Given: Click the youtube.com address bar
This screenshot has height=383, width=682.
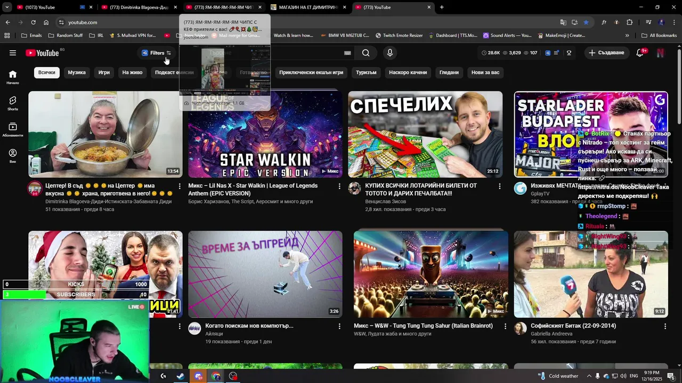Looking at the screenshot, I should [309, 22].
